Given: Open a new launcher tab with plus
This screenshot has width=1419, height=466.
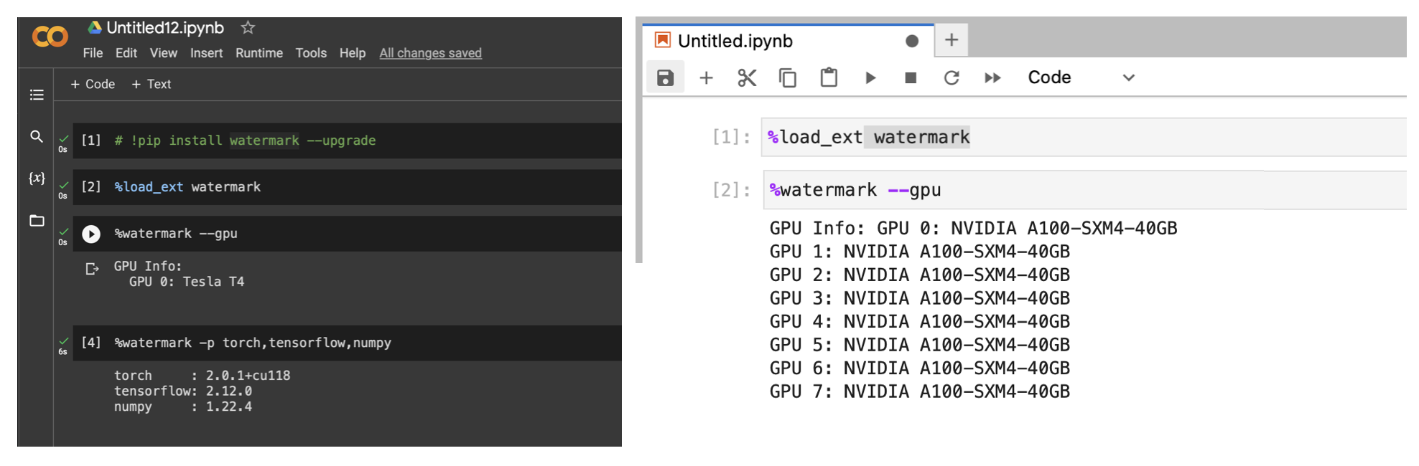Looking at the screenshot, I should click(952, 40).
